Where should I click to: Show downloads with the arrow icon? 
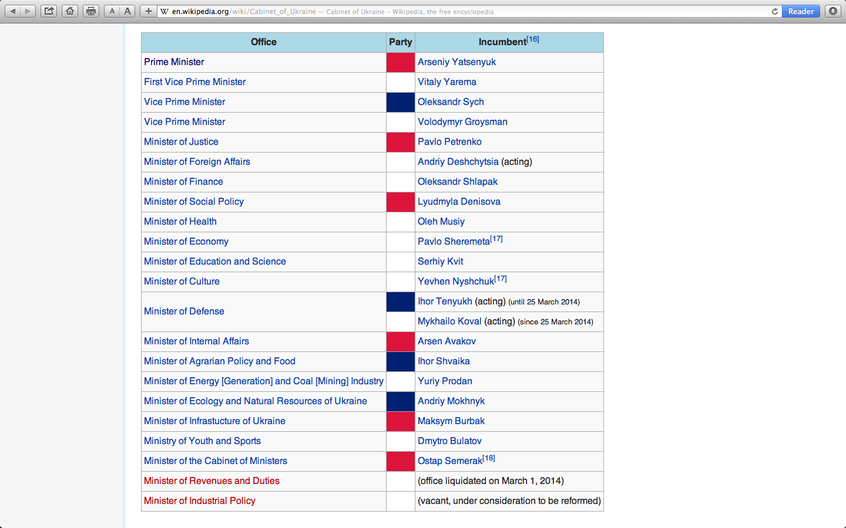[x=832, y=11]
